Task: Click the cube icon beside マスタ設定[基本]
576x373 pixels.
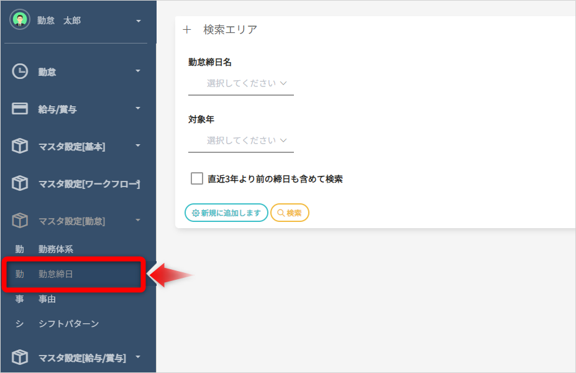Action: pos(20,147)
